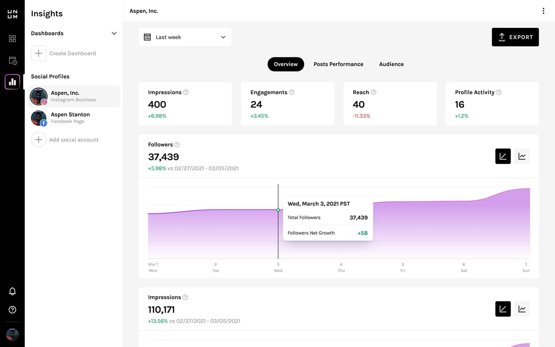Open the Dashboards grid icon in sidebar

click(12, 39)
